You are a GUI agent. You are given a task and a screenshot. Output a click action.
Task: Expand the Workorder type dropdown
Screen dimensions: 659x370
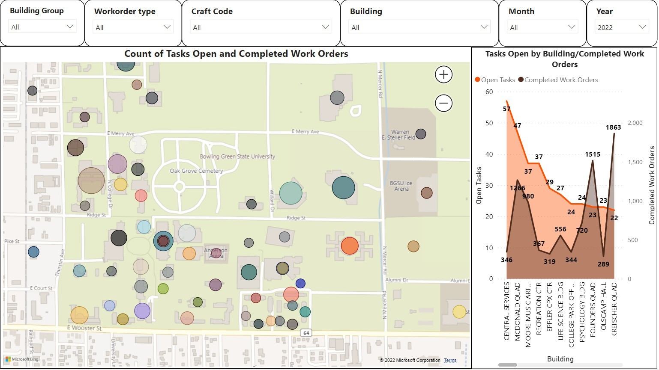pos(133,27)
